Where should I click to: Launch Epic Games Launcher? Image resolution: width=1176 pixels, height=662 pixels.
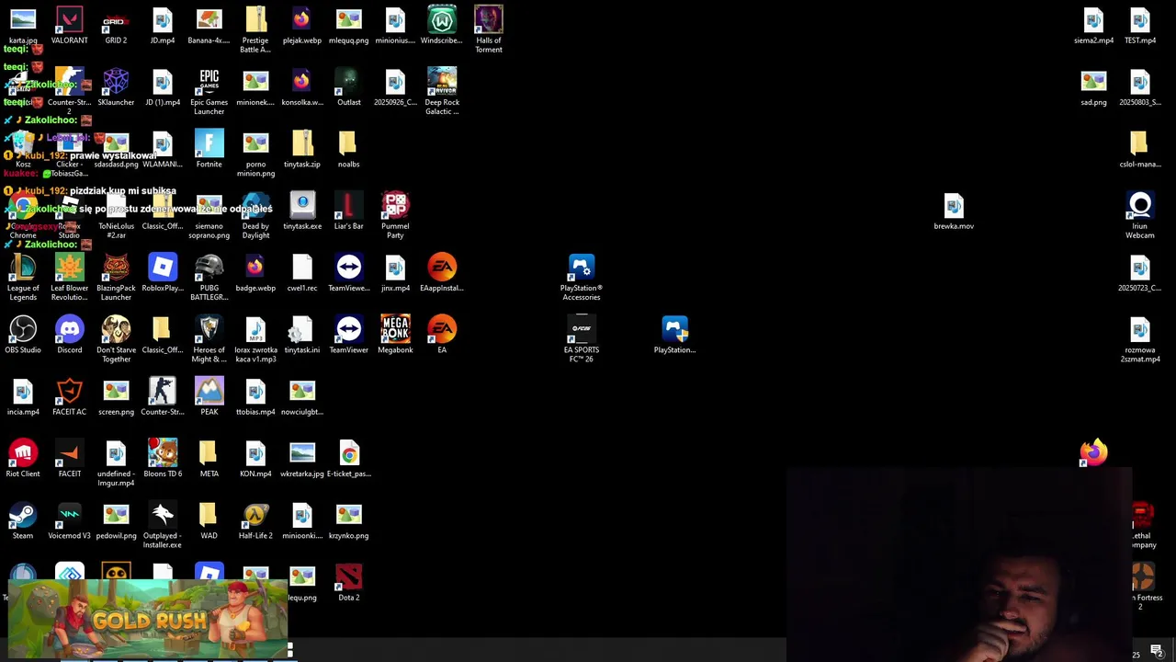(x=209, y=91)
